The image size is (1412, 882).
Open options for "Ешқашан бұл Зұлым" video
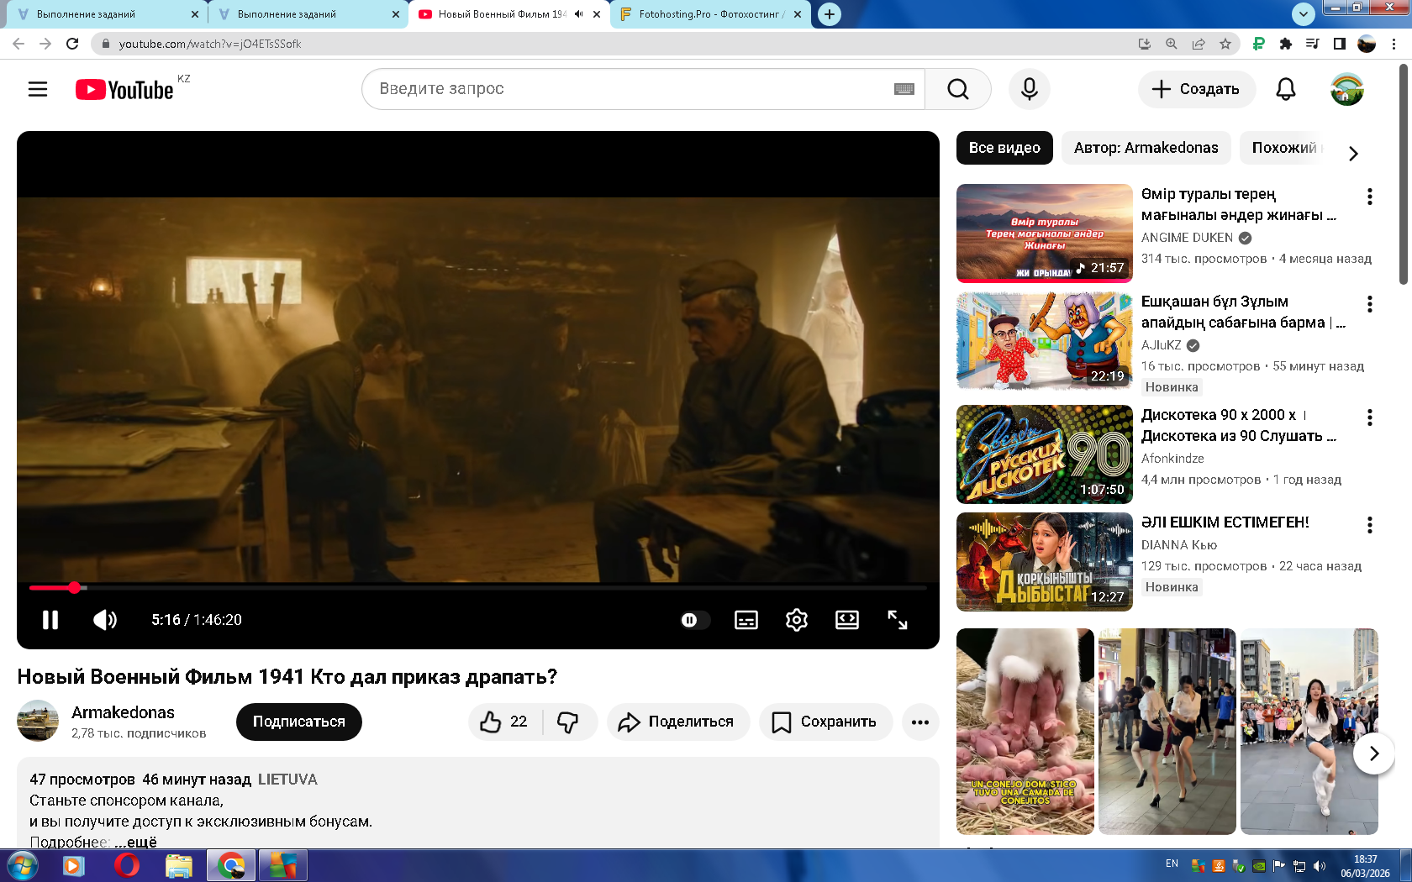[1370, 304]
